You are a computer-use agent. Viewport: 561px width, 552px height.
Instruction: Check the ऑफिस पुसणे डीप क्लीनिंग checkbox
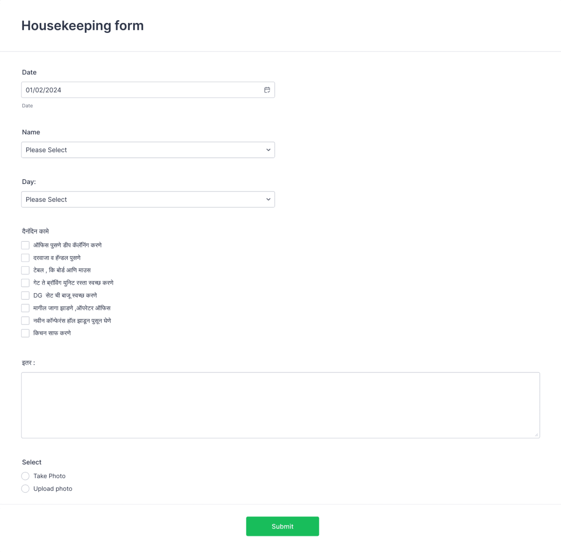click(25, 245)
